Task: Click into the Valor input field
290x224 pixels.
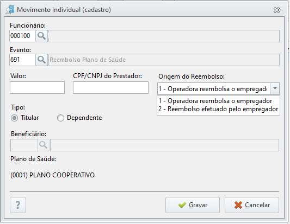Action: click(37, 87)
